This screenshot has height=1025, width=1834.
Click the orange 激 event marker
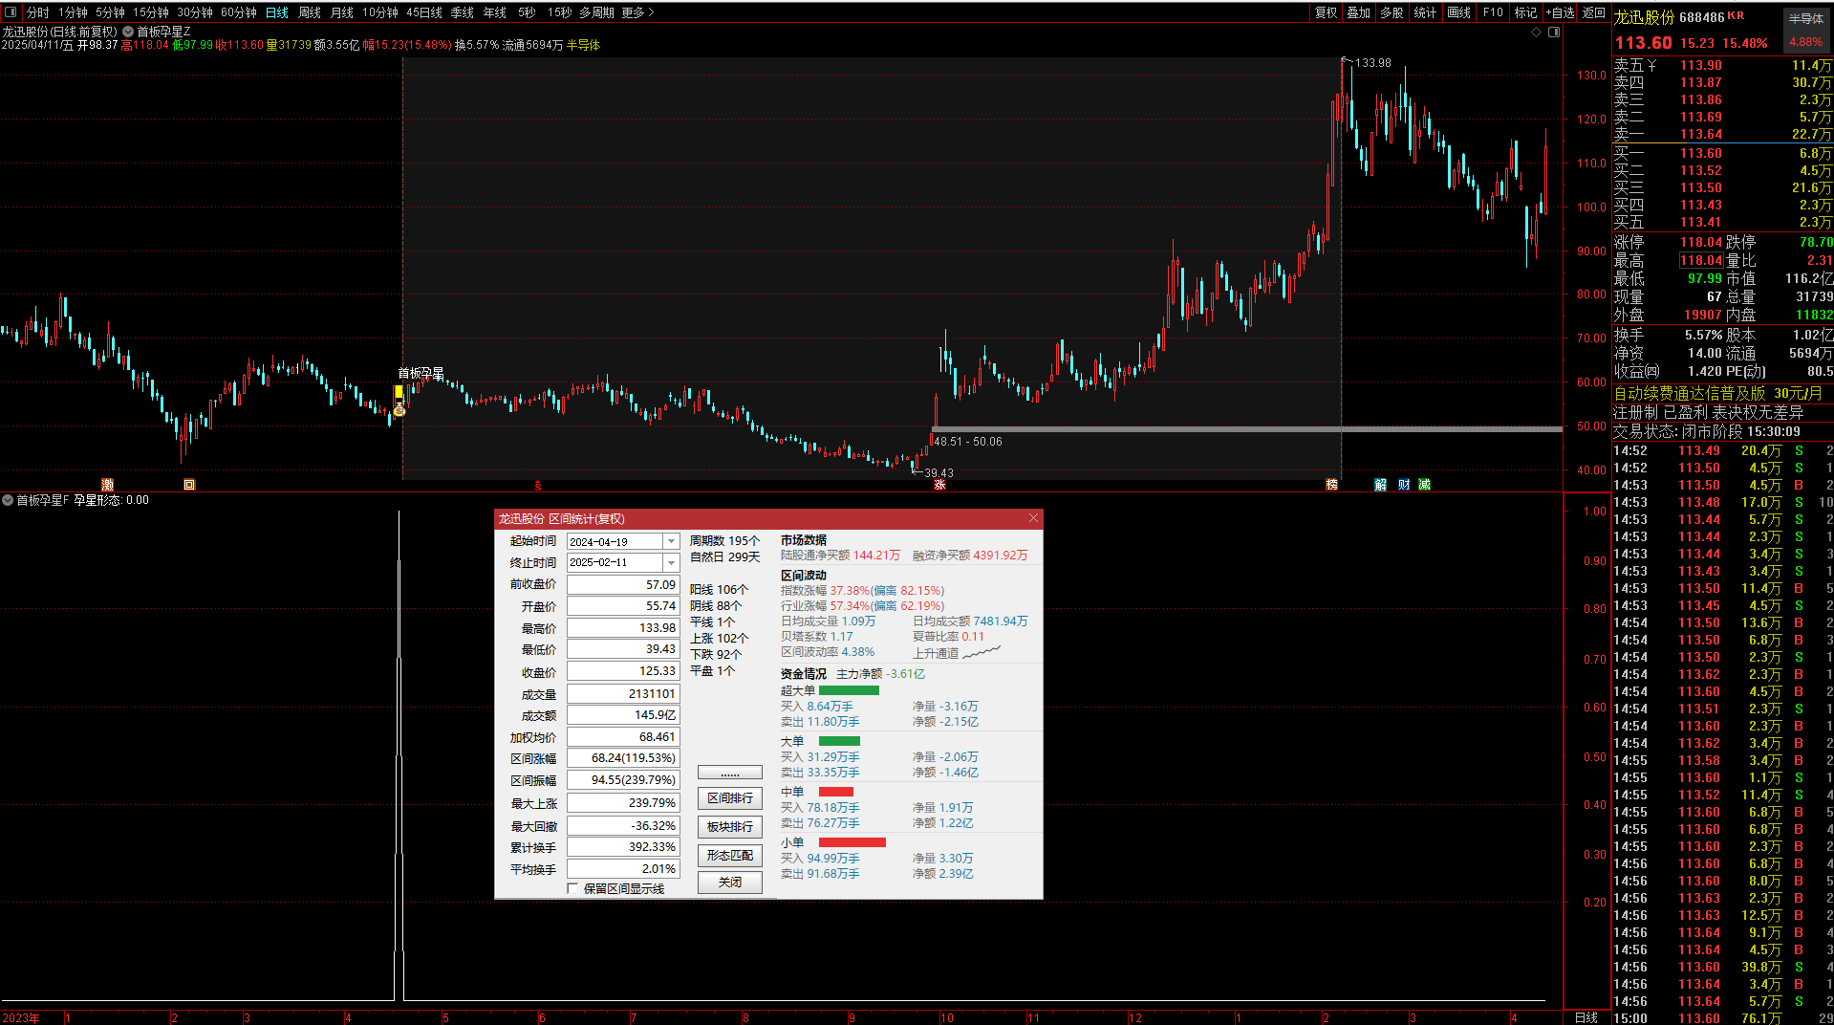pyautogui.click(x=108, y=485)
